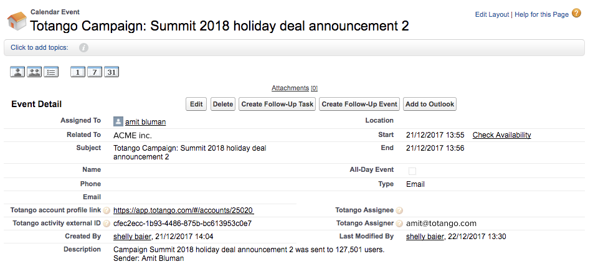Click to add topics link
The width and height of the screenshot is (593, 269).
point(39,47)
